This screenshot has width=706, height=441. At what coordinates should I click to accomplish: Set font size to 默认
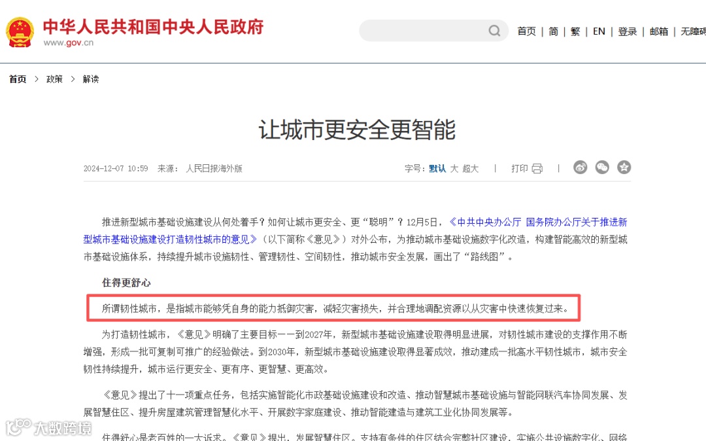(x=437, y=168)
